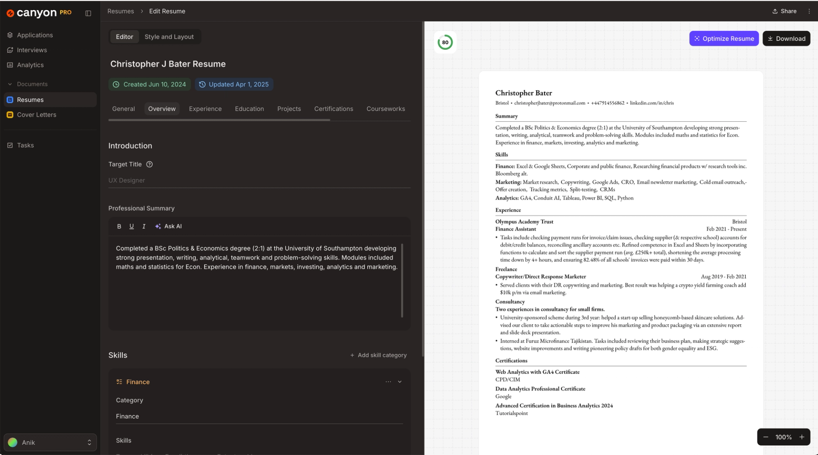The image size is (818, 455).
Task: Open Tasks in the sidebar
Action: [x=26, y=145]
